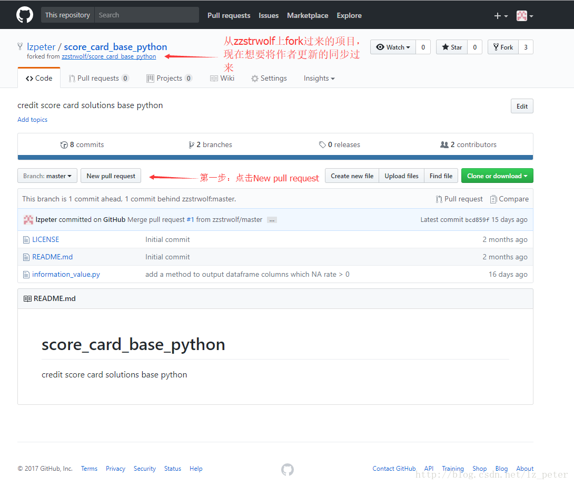Open Contact GitHub footer link
This screenshot has height=485, width=574.
click(394, 469)
